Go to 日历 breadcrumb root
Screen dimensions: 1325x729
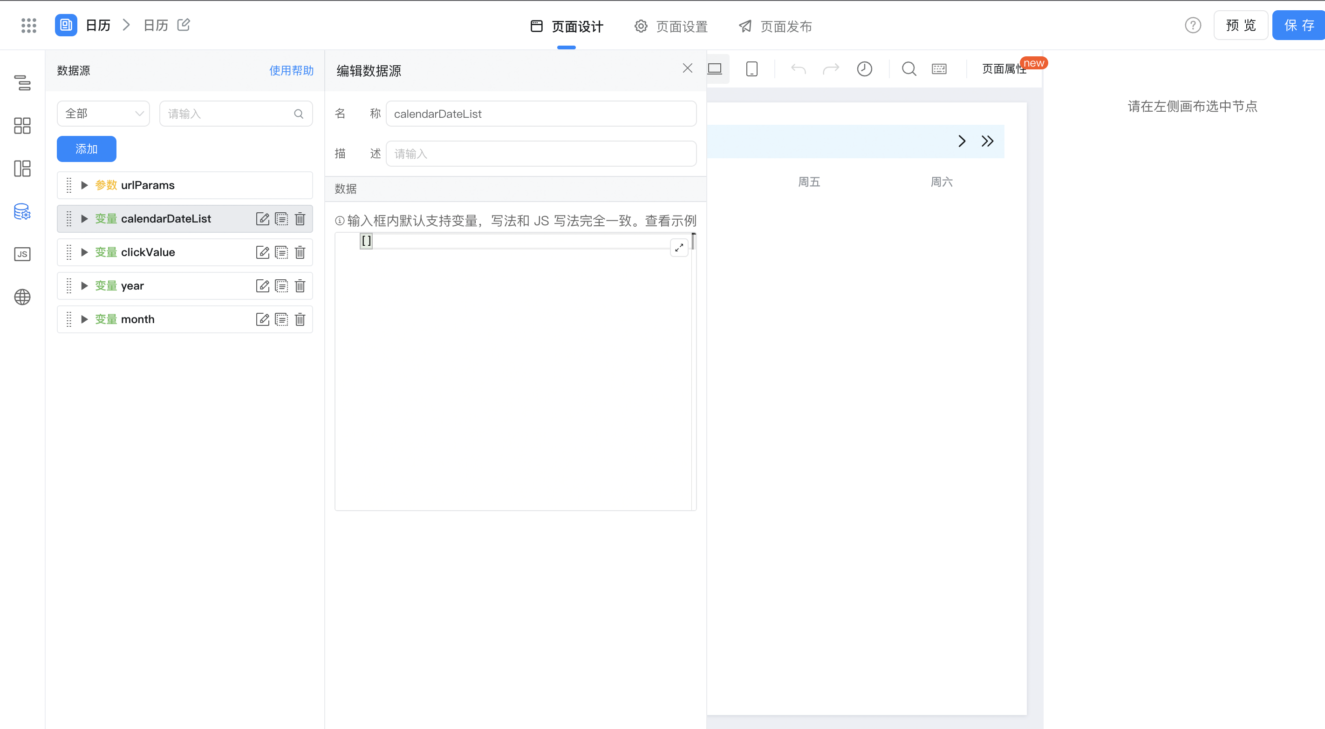[x=98, y=25]
